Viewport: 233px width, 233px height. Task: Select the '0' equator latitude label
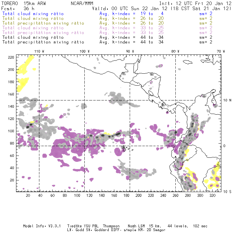pyautogui.click(x=224, y=146)
